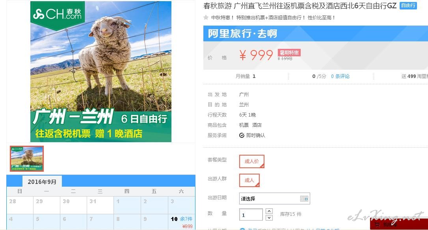Click the 即时确认 checkmark icon

tap(242, 135)
